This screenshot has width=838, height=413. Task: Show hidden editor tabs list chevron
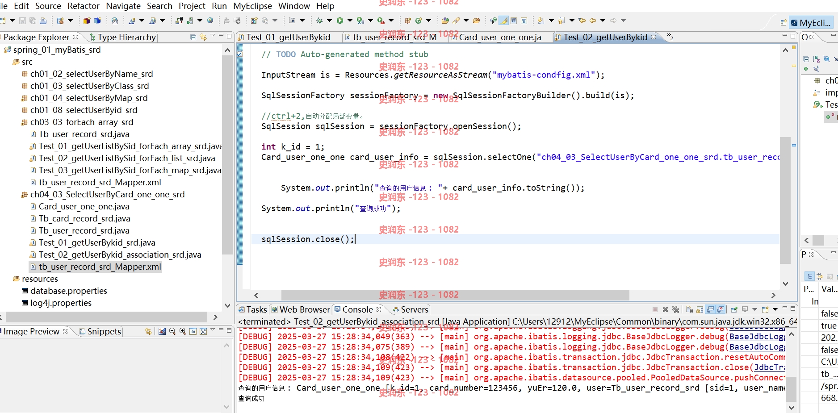[x=670, y=37]
